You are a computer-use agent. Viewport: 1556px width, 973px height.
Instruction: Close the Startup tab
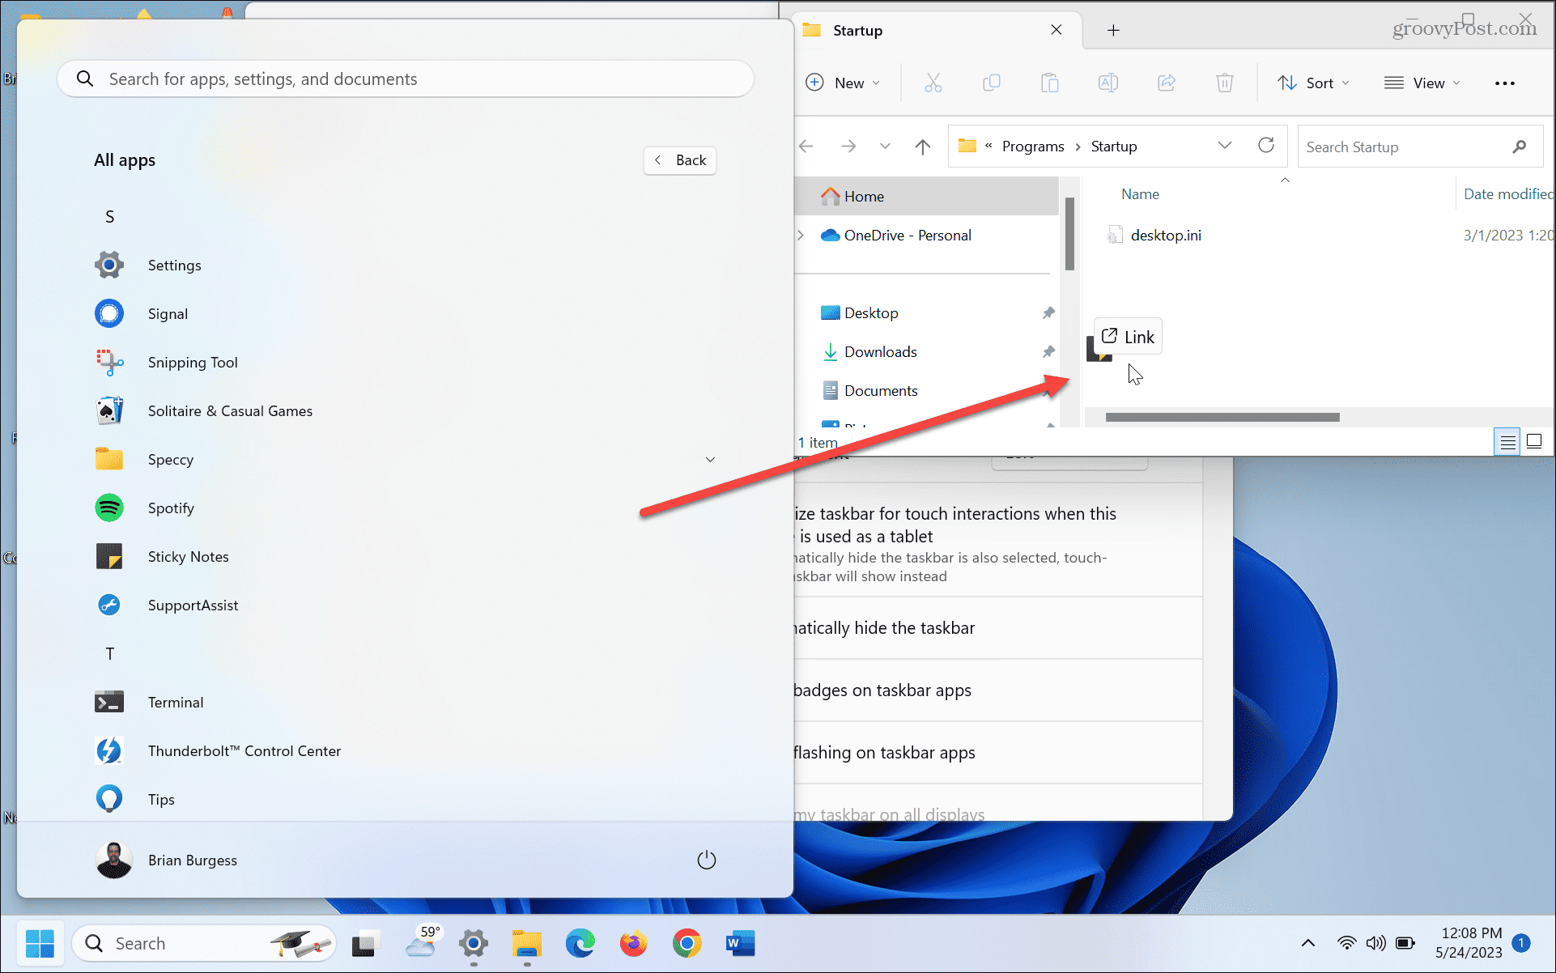1056,30
